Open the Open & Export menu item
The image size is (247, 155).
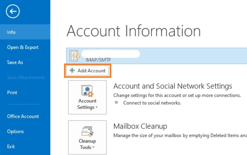click(23, 47)
